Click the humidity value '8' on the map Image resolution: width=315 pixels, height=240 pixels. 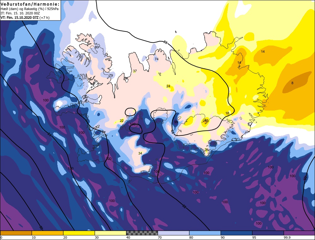pos(292,83)
